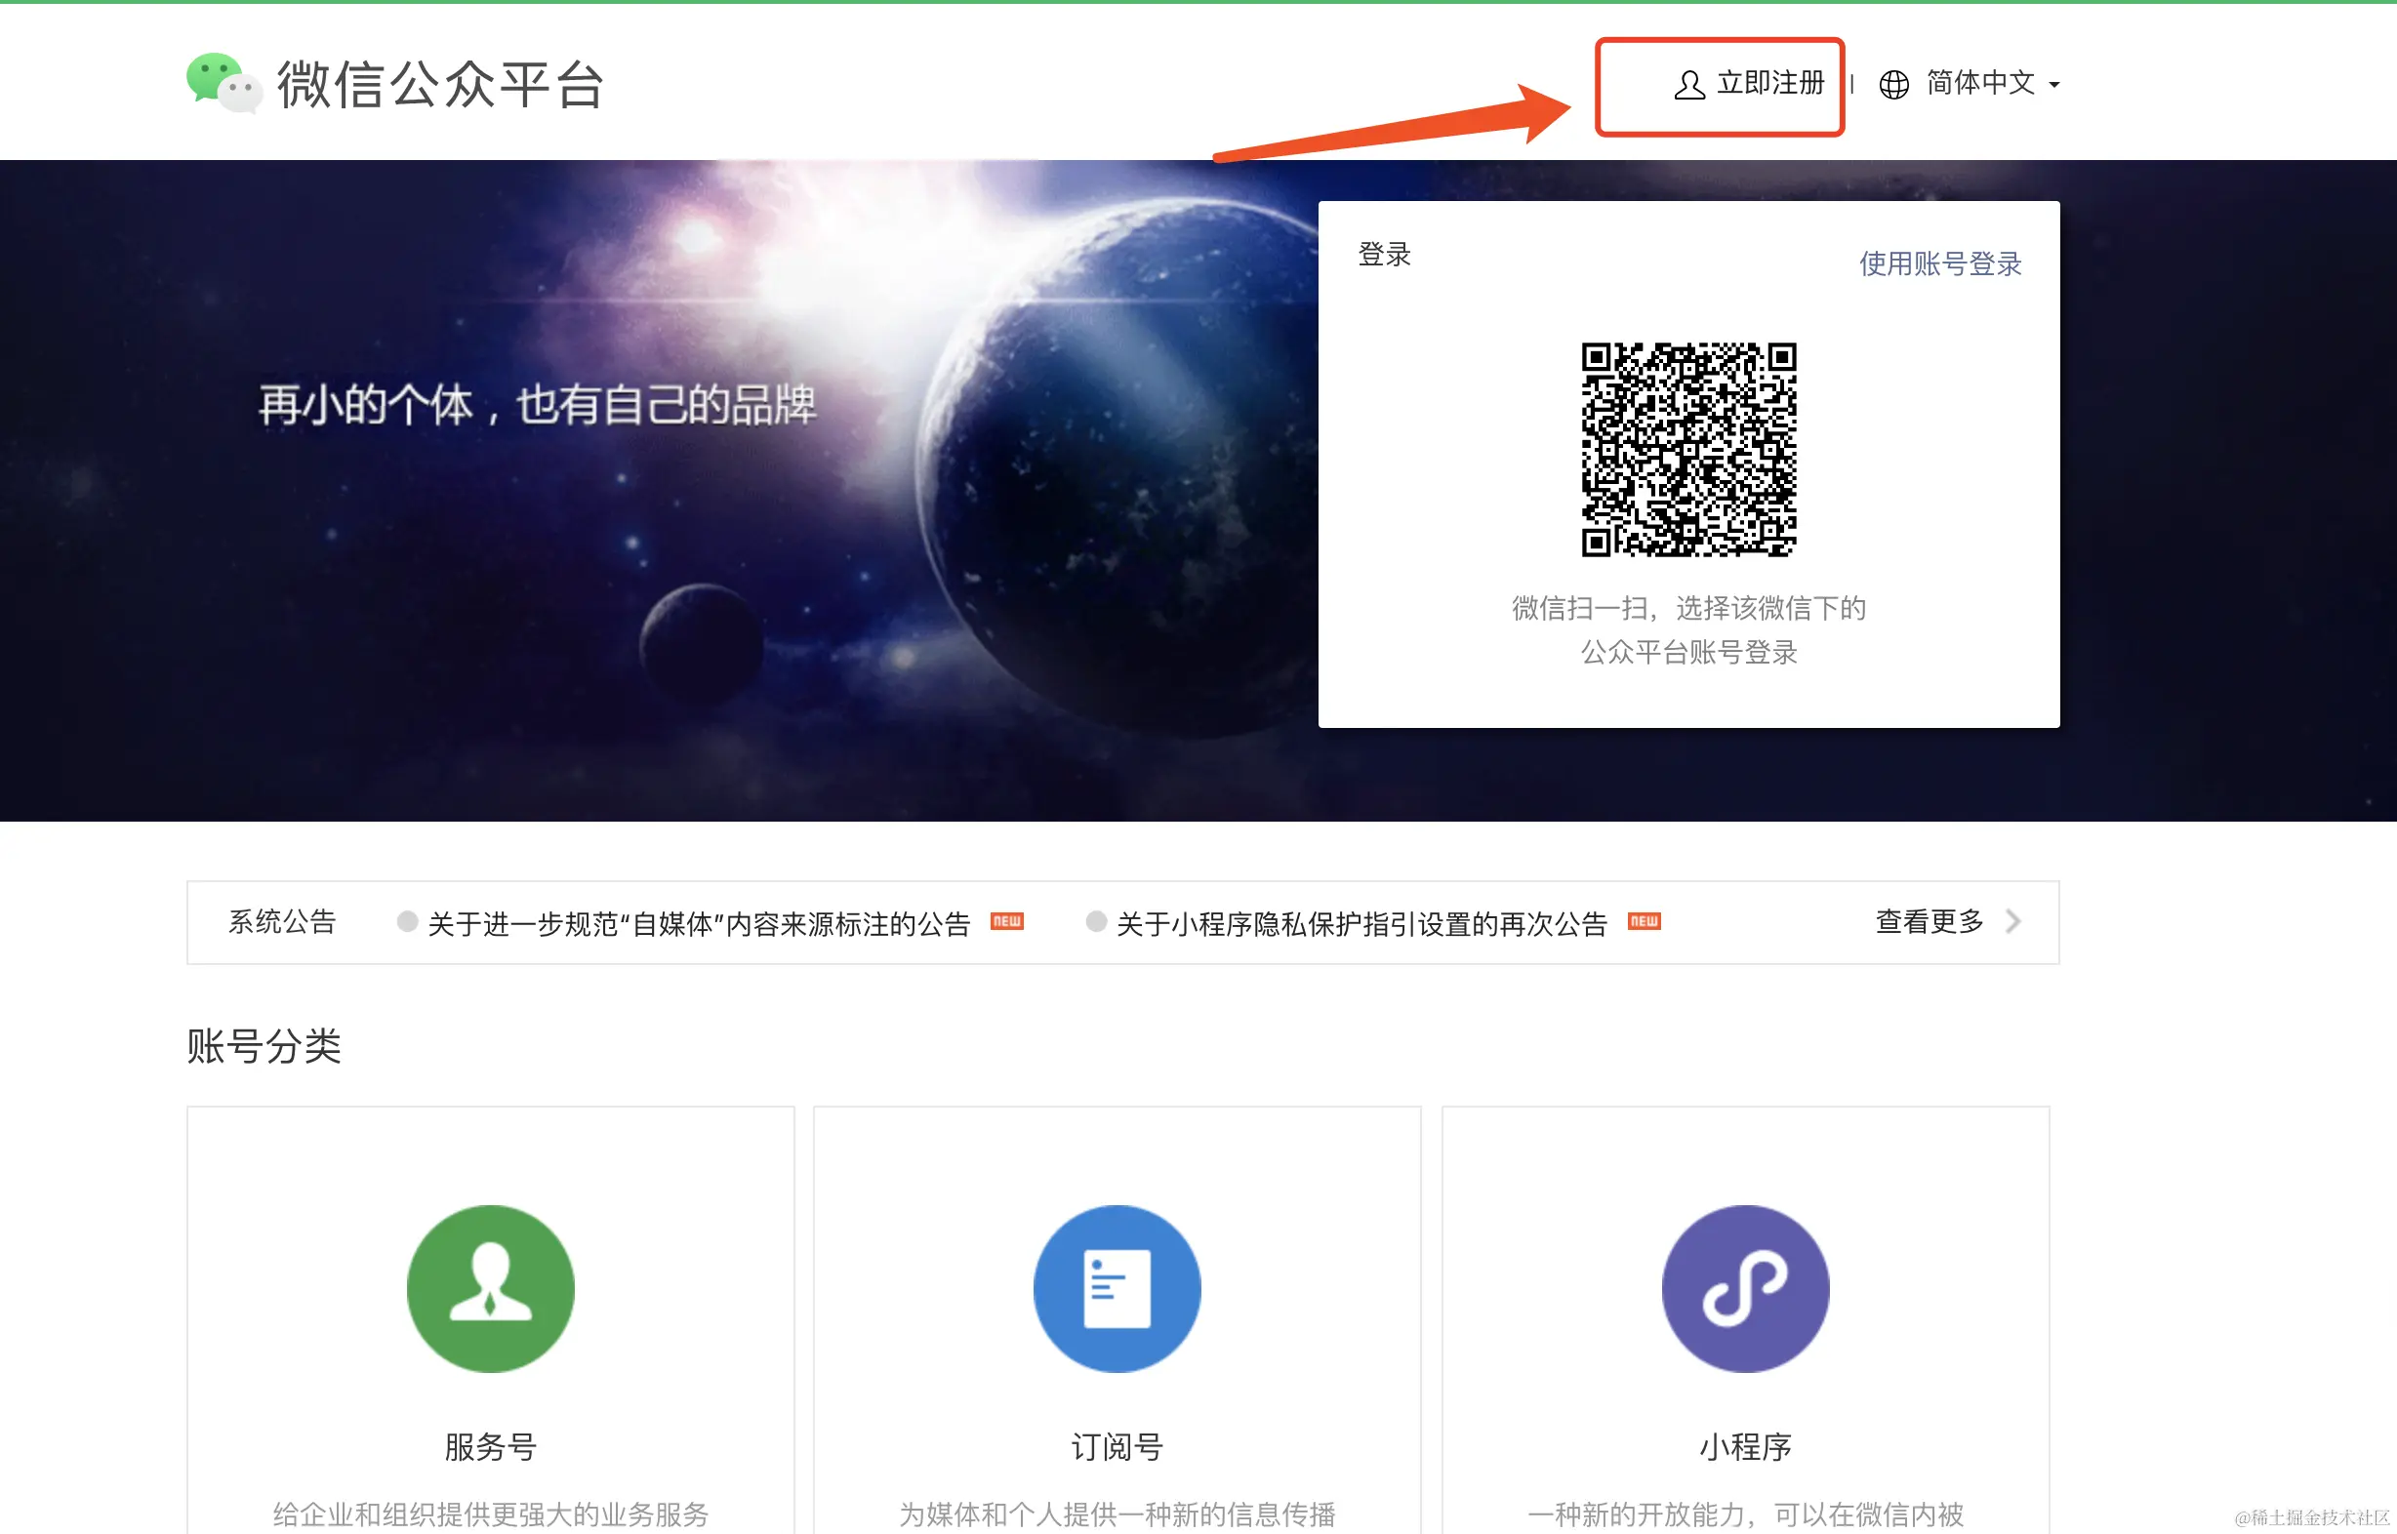Click the green 服务号 circle icon
Viewport: 2397px width, 1534px height.
pos(490,1288)
